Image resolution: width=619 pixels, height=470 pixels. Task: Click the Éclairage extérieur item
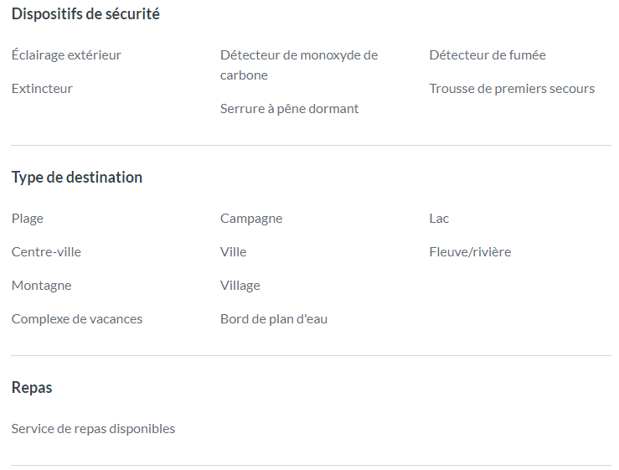coord(66,55)
